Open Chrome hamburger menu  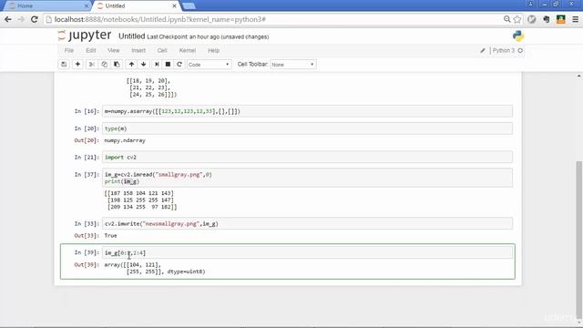[575, 19]
